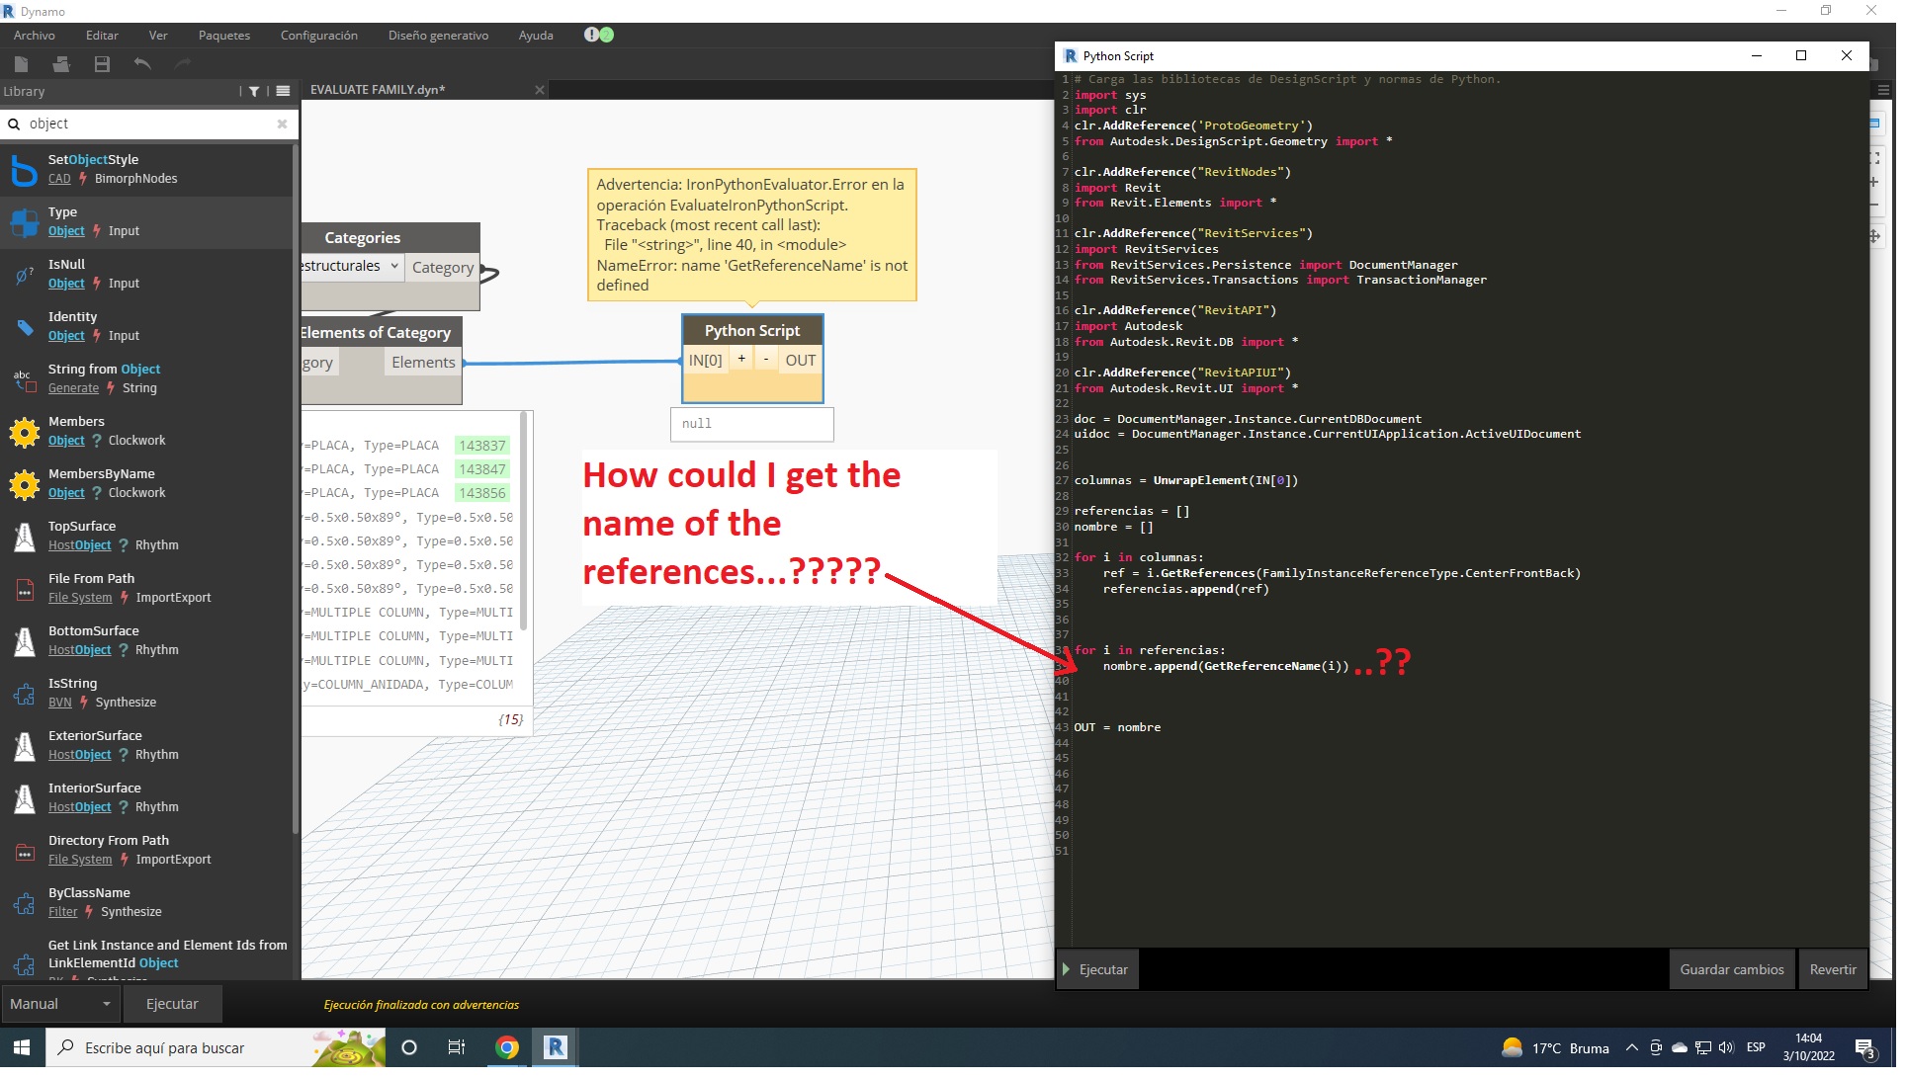Click the SetObjectStyle BimorphNodes icon
Image resolution: width=1906 pixels, height=1079 pixels.
tap(25, 170)
